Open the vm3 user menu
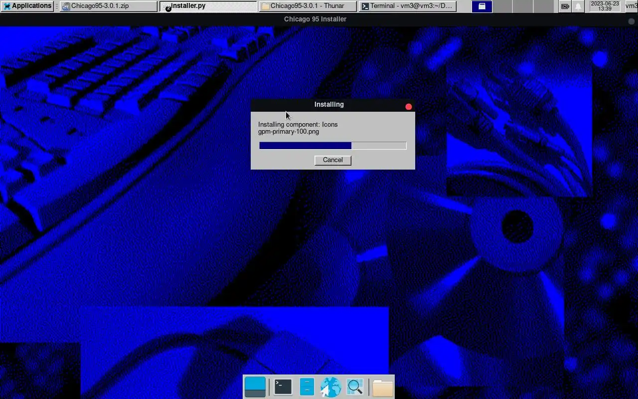The image size is (638, 399). (x=632, y=6)
